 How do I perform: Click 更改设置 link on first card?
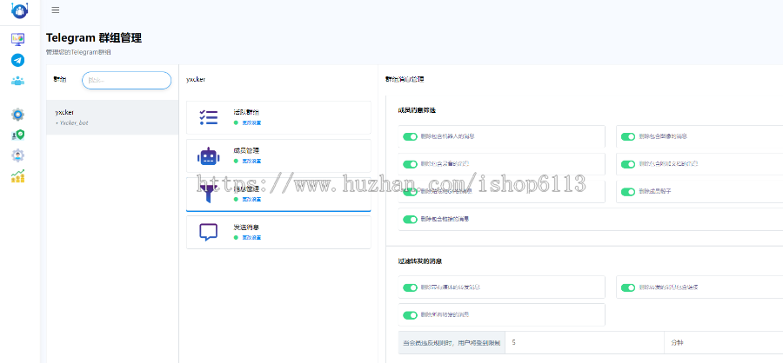251,122
